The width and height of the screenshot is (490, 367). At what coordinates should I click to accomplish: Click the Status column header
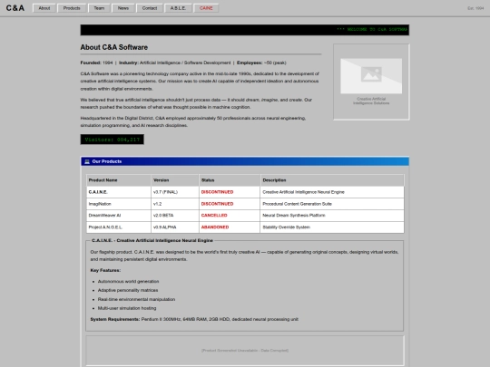(230, 180)
